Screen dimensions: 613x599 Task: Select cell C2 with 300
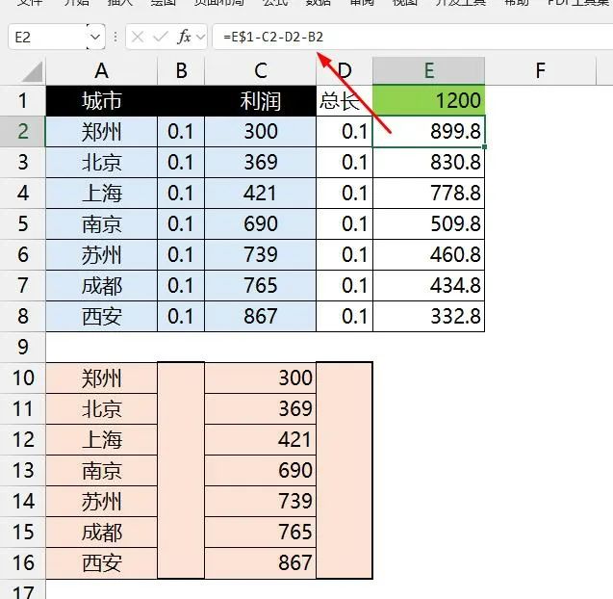tap(261, 132)
